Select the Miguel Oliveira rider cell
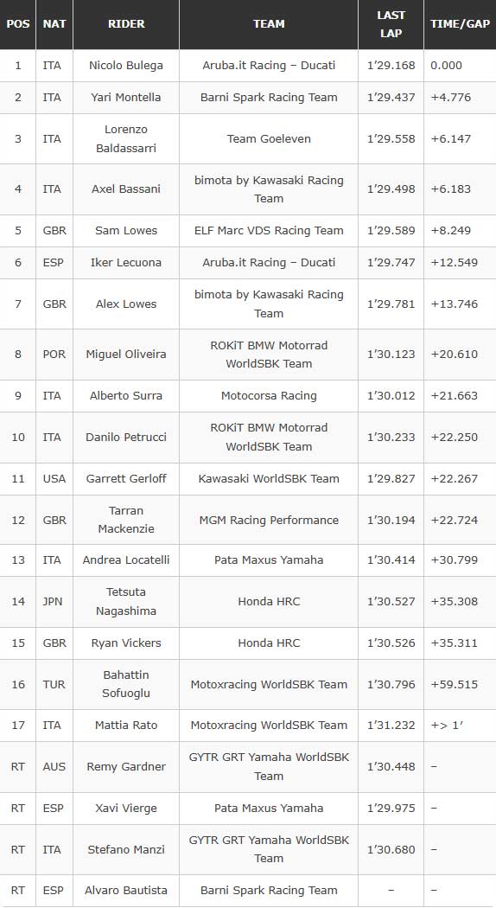496x908 pixels. pyautogui.click(x=126, y=355)
